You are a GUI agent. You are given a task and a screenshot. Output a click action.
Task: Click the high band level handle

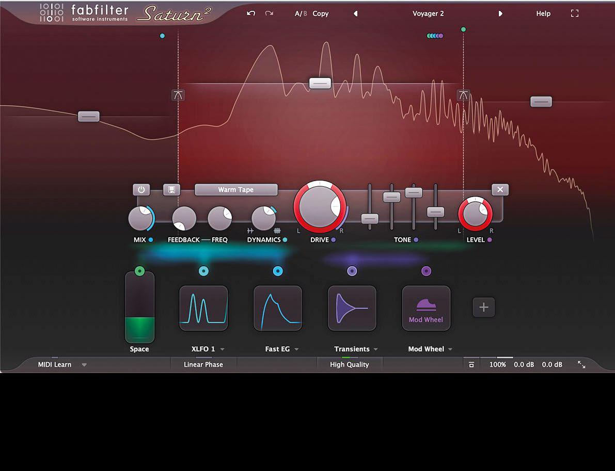click(541, 102)
